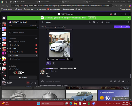Show the member list icon
This screenshot has height=106, width=132.
(x=102, y=22)
